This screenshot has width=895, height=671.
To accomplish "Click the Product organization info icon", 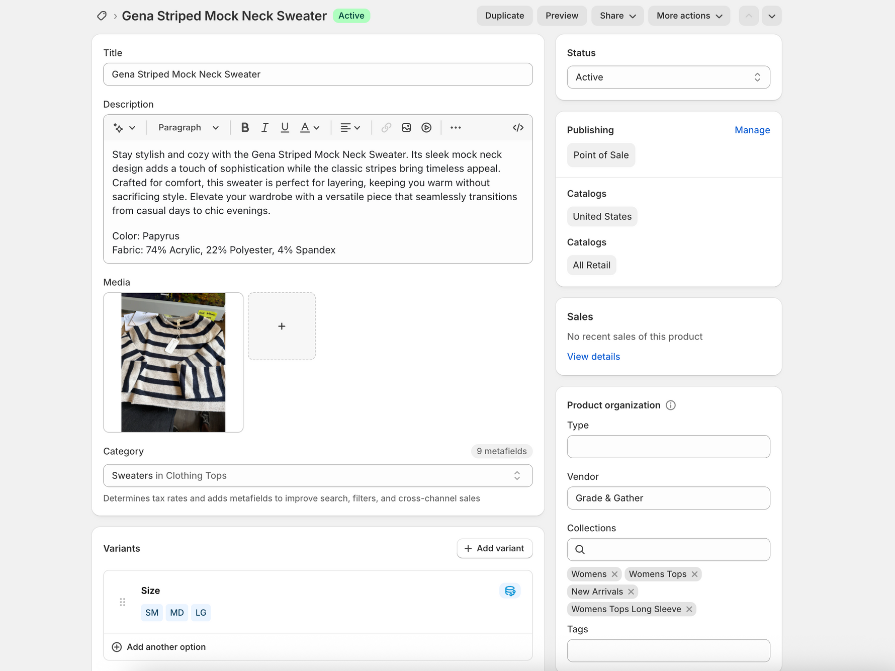I will tap(671, 405).
